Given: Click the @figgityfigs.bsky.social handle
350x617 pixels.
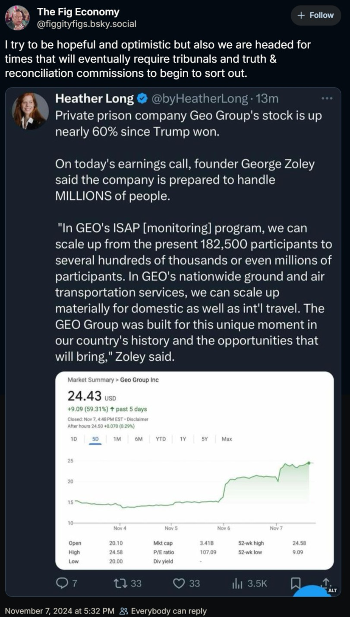Looking at the screenshot, I should point(87,24).
